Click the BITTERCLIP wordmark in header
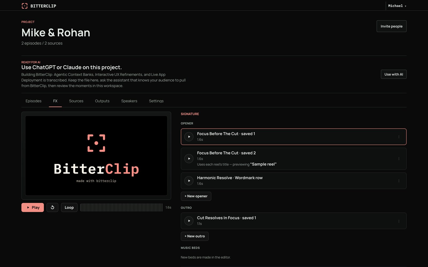 coord(43,6)
